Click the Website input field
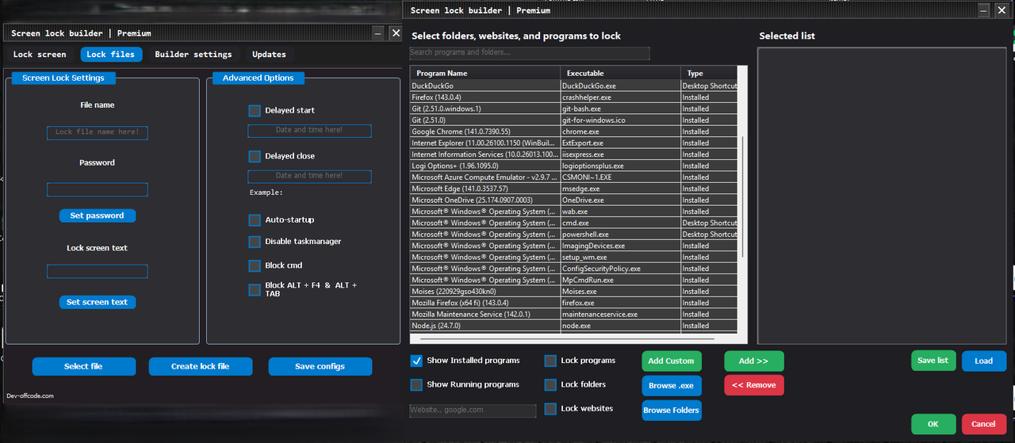Screen dimensions: 1015x443 473,411
